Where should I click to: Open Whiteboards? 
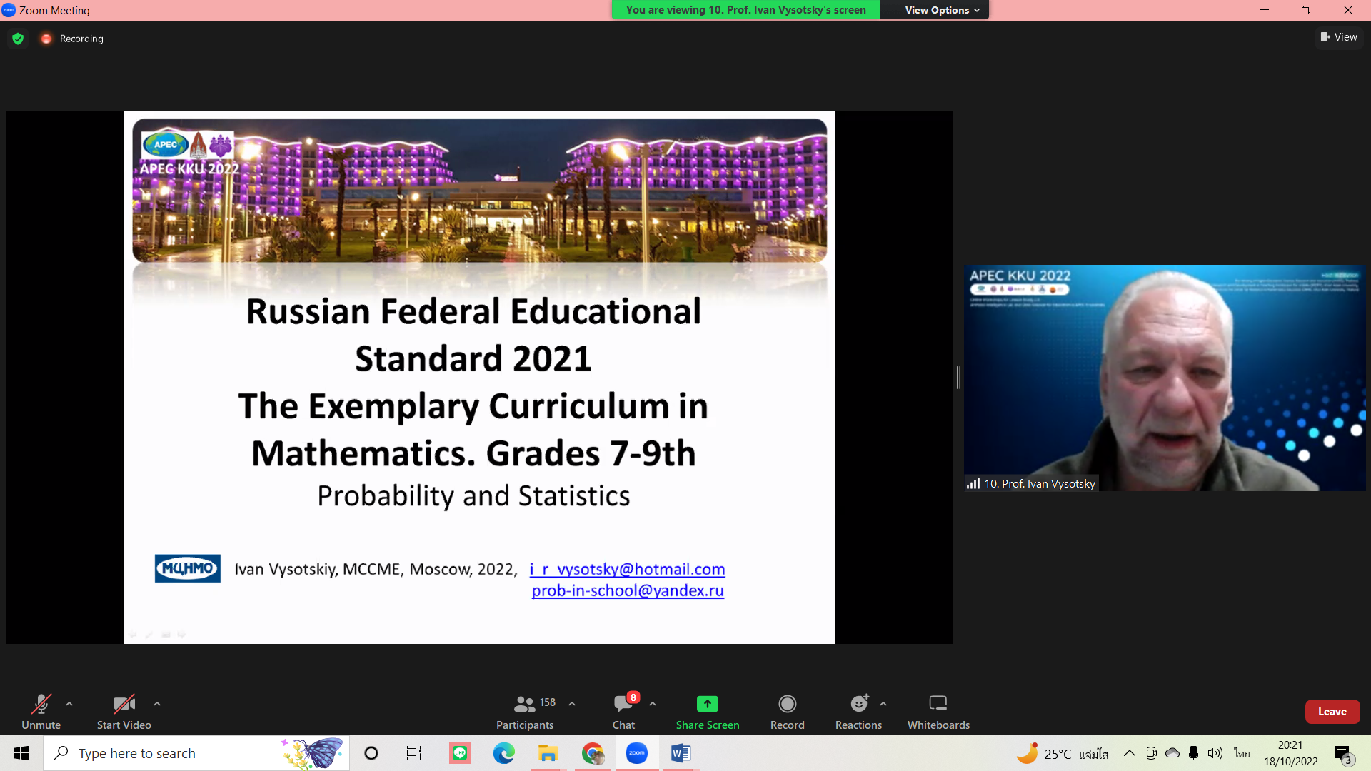click(x=938, y=712)
